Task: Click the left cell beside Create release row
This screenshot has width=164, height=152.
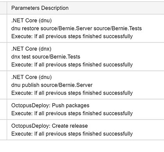Action: pos(3,130)
